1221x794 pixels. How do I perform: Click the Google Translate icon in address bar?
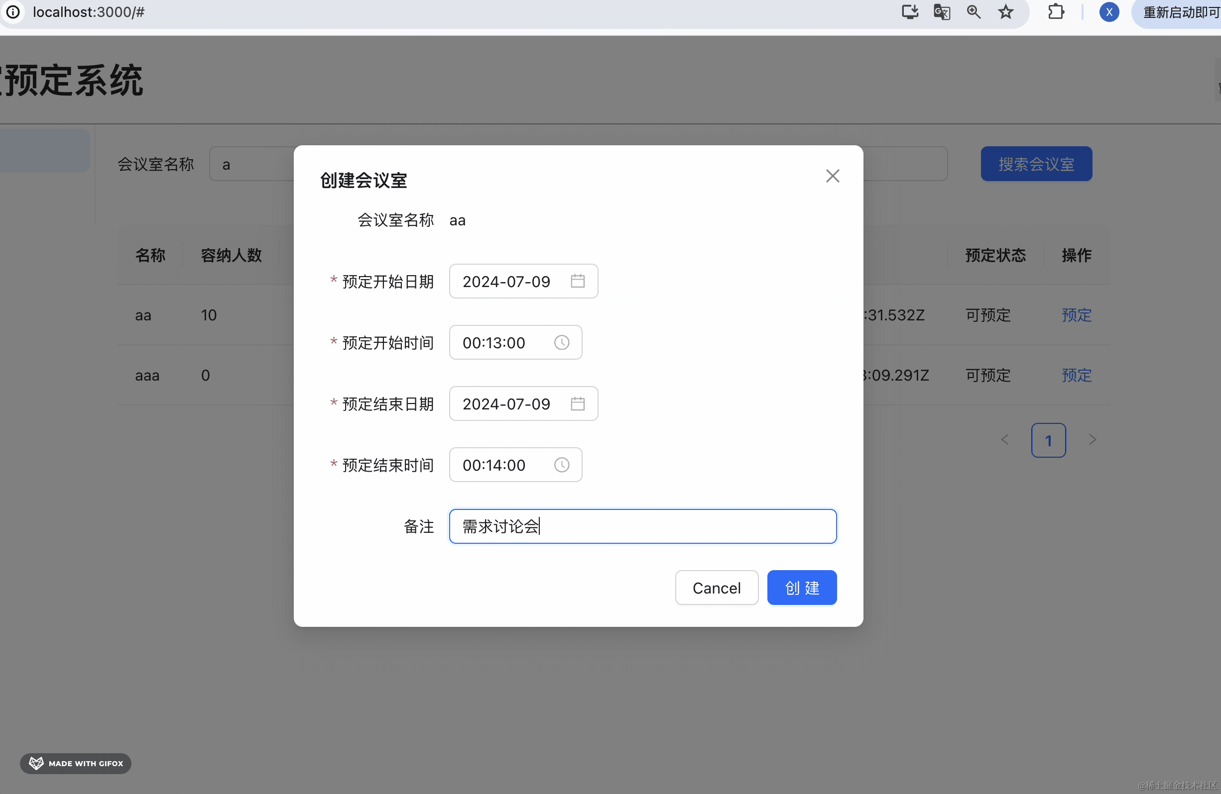coord(942,12)
